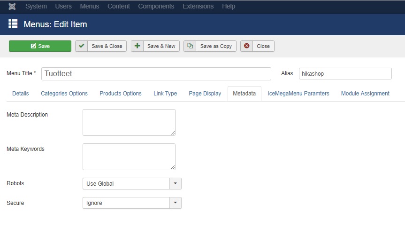Click the Menu Title field with Tuotteet

tap(156, 74)
